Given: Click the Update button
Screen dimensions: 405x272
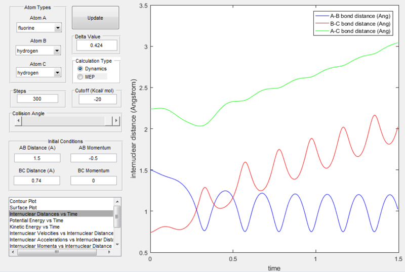Looking at the screenshot, I should (x=95, y=18).
